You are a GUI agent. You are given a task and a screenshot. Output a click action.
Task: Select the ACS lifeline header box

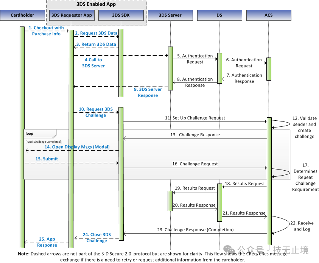269,15
